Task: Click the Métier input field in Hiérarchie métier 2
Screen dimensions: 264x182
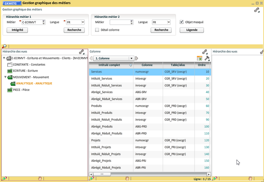Action: [119, 23]
